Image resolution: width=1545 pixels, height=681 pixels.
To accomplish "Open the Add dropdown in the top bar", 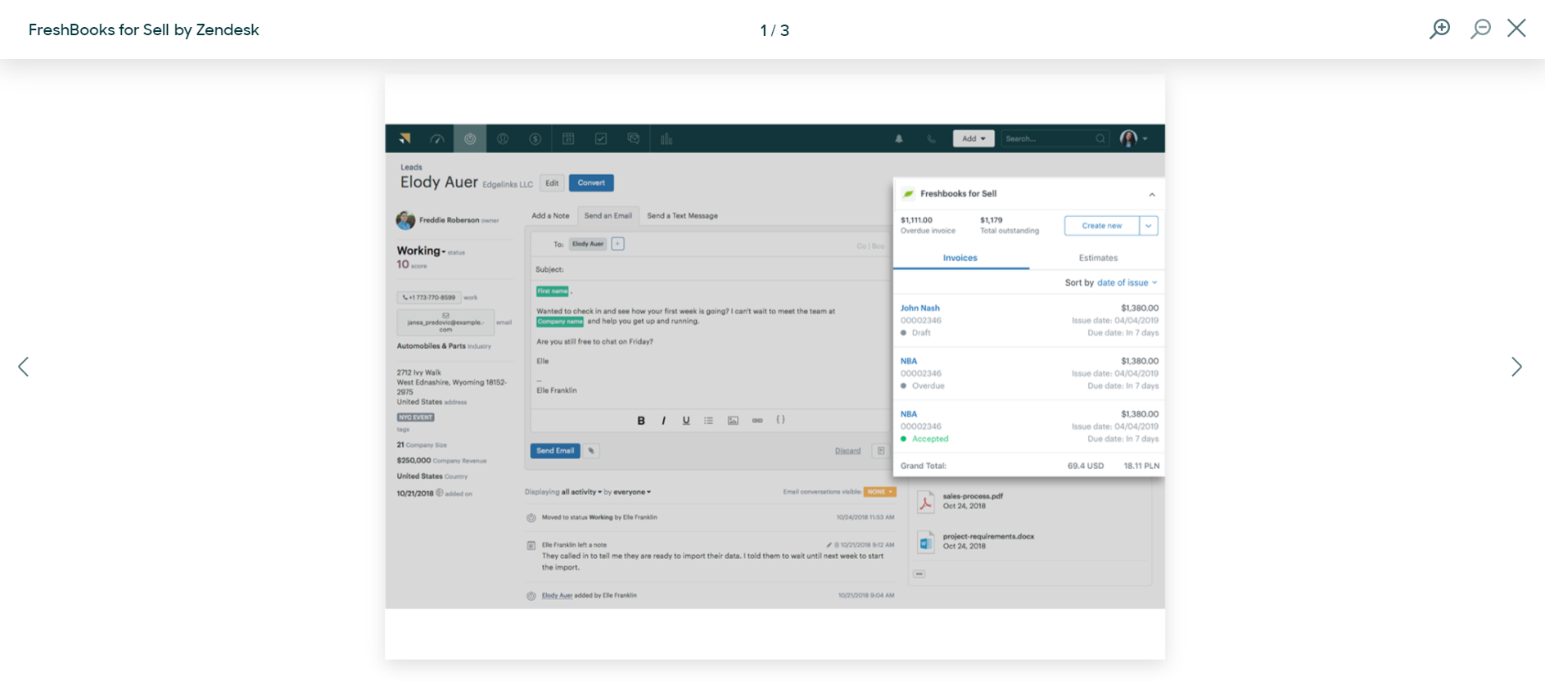I will [x=974, y=138].
